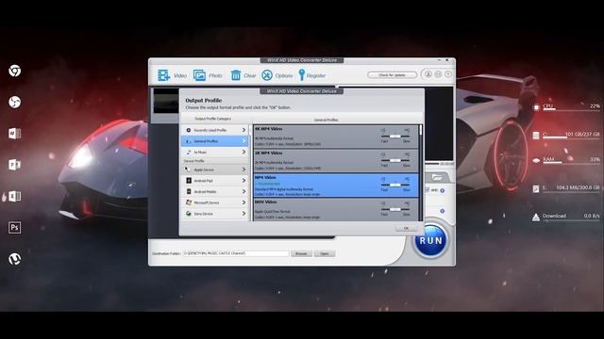Click the RAM meter widget icon
This screenshot has height=339, width=604.
coord(536,160)
